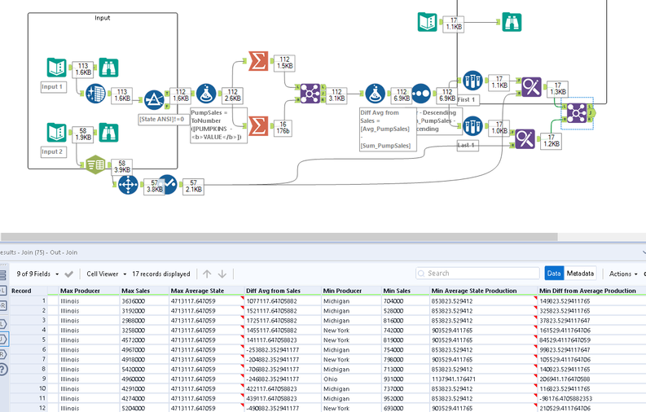Viewport: 646px width, 412px height.
Task: Open the Actions dropdown menu
Action: tap(623, 274)
